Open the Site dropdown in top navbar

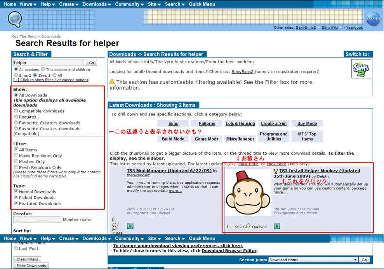pyautogui.click(x=154, y=4)
